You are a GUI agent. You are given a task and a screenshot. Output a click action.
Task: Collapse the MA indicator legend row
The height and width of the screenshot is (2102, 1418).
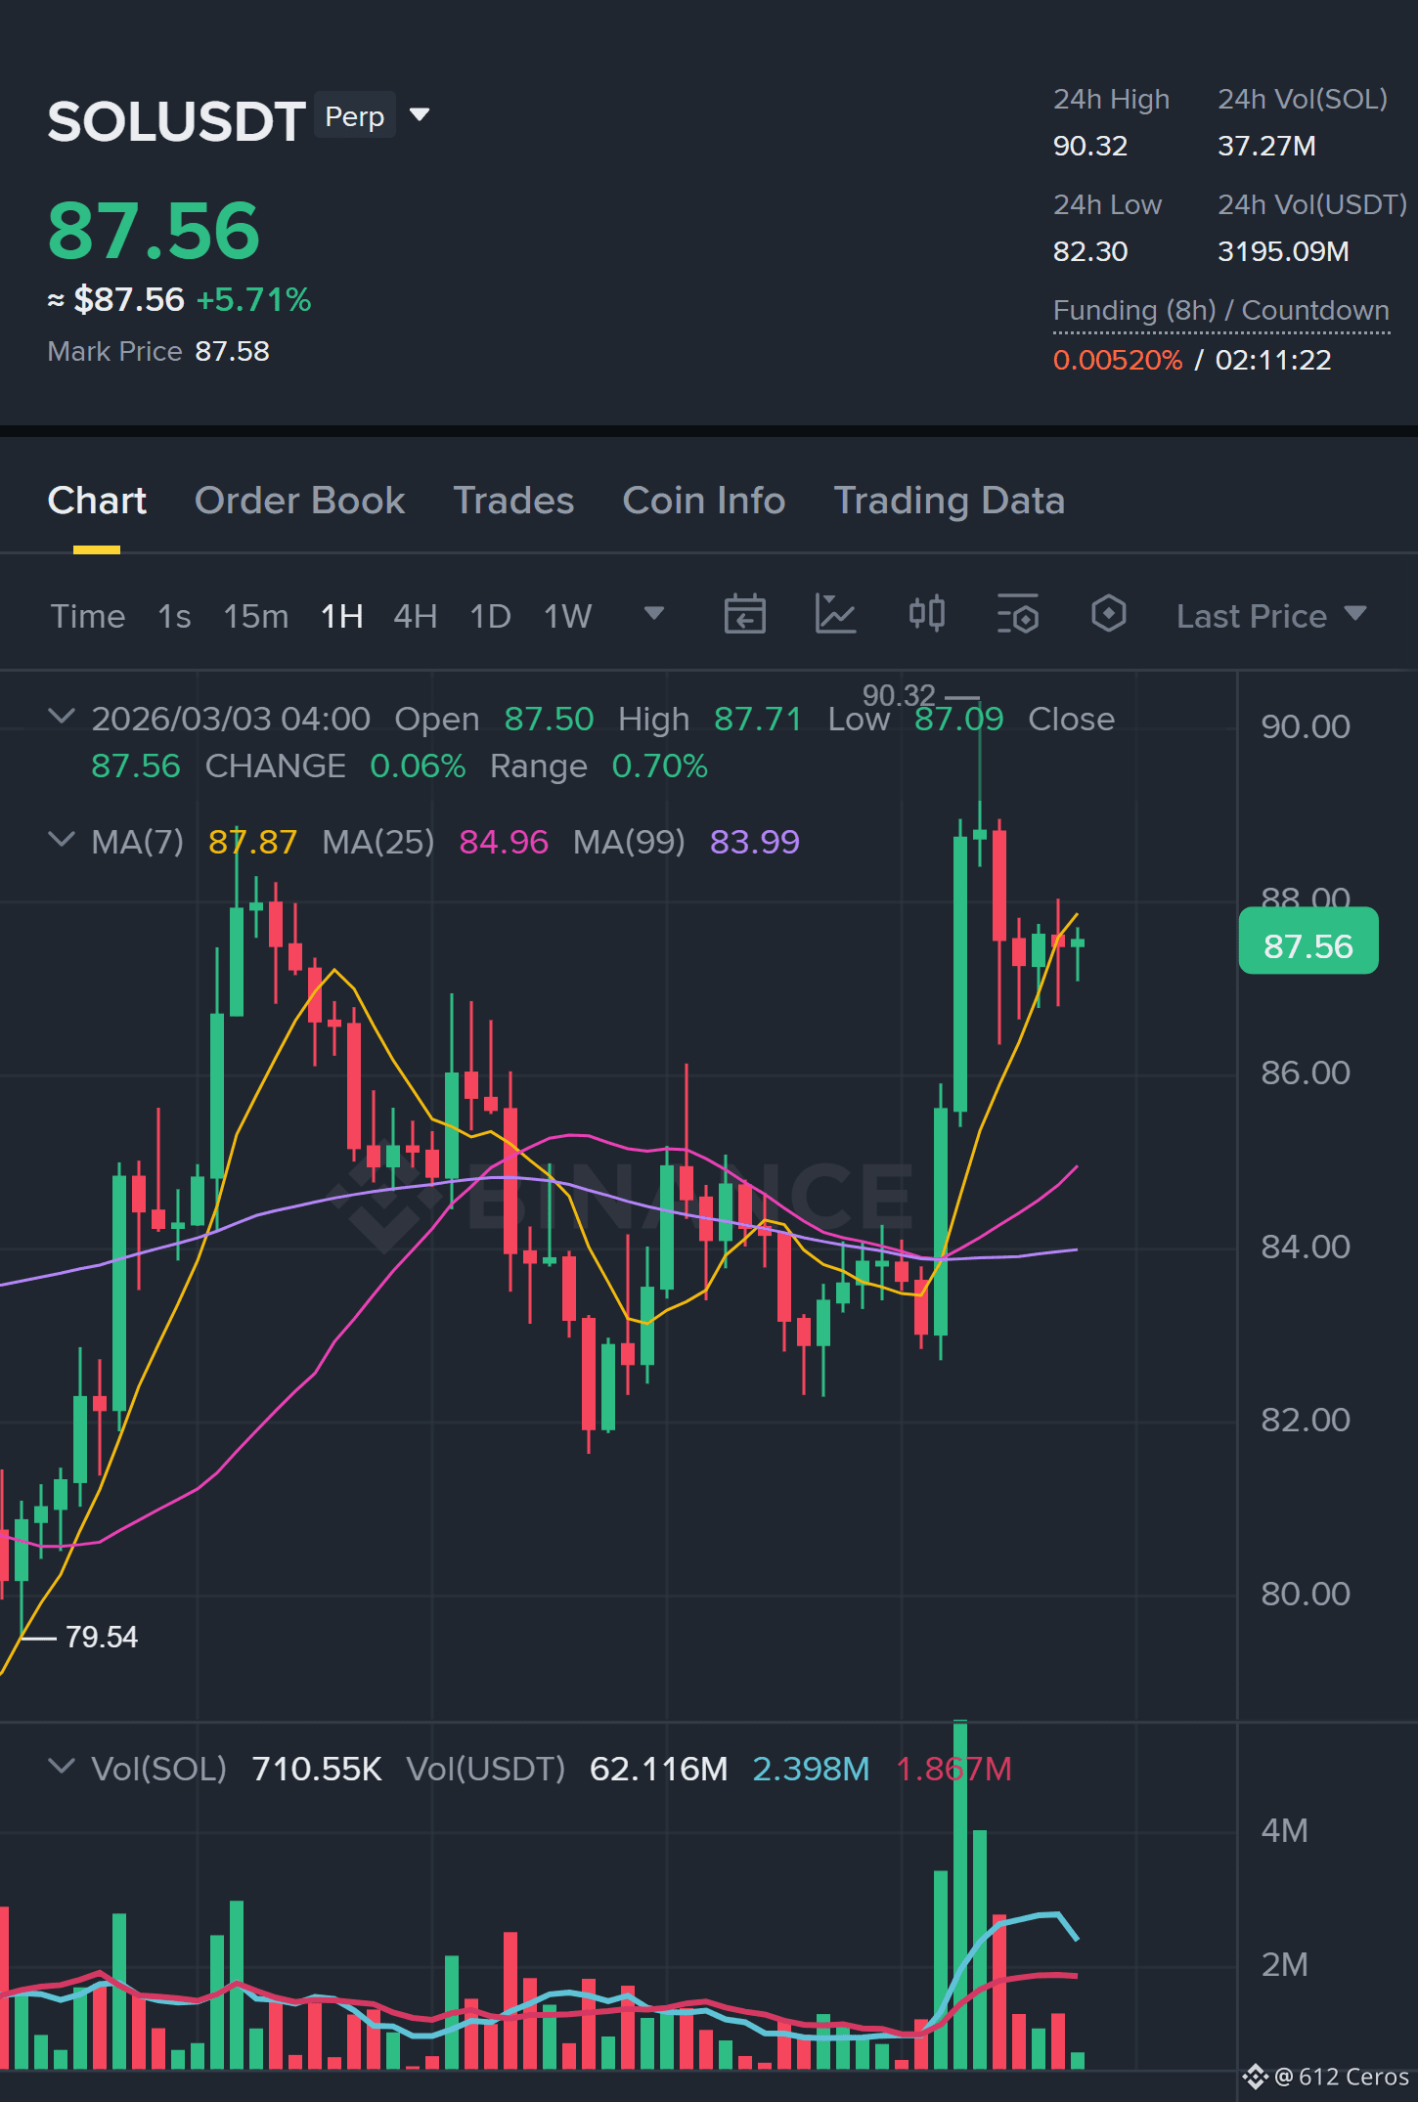point(62,840)
